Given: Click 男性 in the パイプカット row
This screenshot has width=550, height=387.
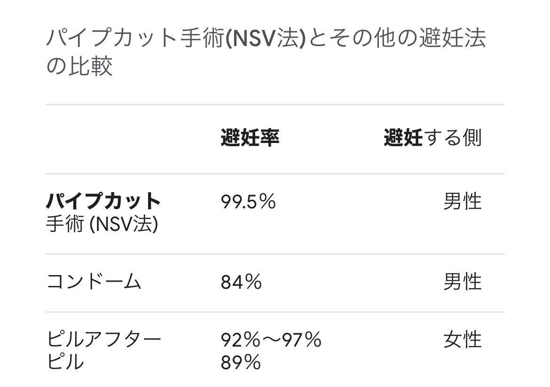Looking at the screenshot, I should [463, 202].
